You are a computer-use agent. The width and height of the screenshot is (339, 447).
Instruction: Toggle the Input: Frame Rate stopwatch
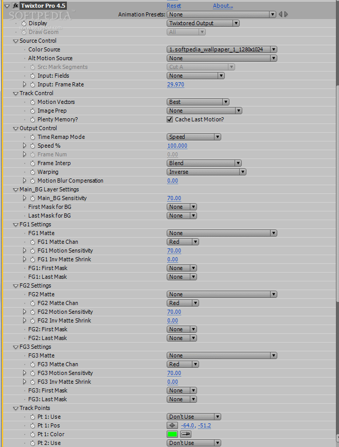tap(32, 85)
